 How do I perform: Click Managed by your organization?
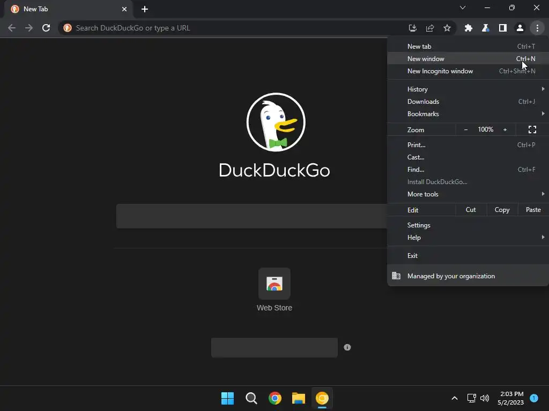click(x=468, y=276)
